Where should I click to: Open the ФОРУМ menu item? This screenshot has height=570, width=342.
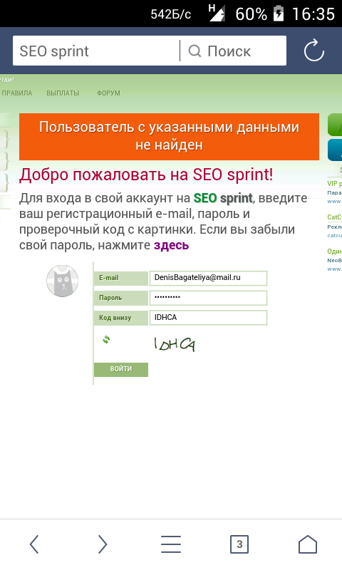(108, 93)
